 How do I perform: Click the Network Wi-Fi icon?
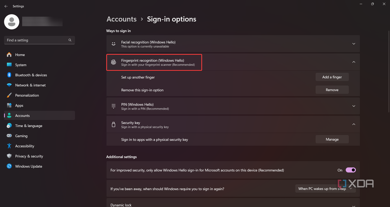click(9, 85)
